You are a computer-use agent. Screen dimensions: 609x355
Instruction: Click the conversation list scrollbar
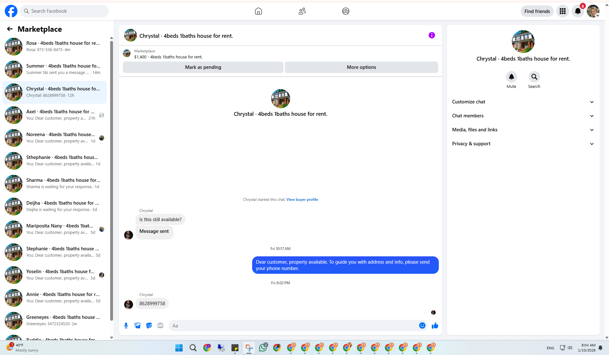111,181
